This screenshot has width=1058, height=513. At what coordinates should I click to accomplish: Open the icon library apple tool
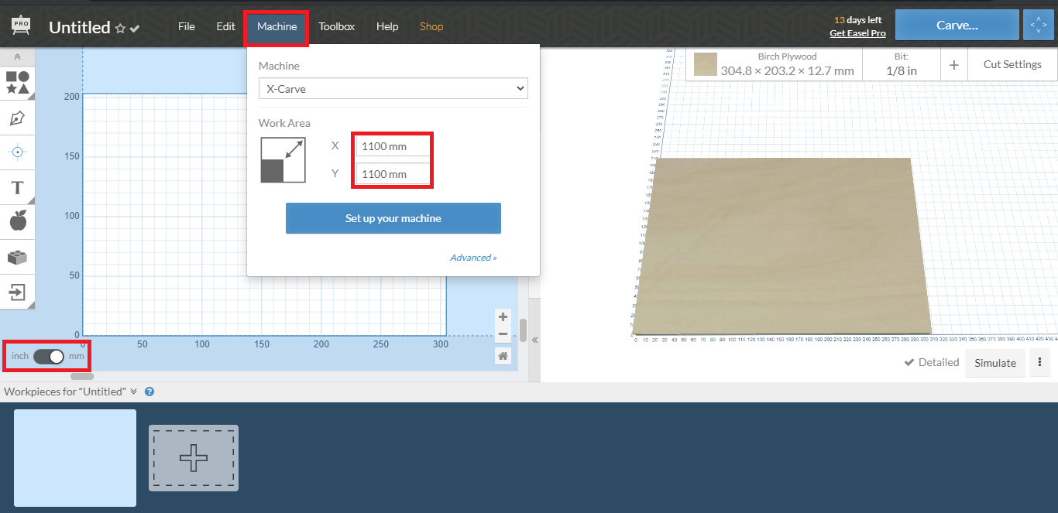[17, 222]
